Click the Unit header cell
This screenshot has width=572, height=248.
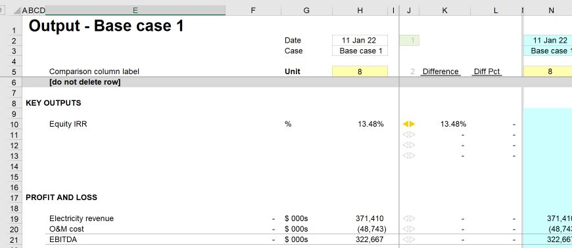292,72
